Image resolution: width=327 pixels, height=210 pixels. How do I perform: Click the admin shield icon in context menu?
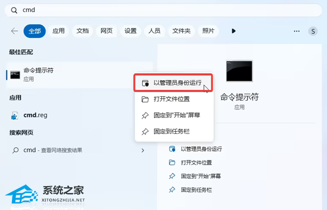pos(146,83)
